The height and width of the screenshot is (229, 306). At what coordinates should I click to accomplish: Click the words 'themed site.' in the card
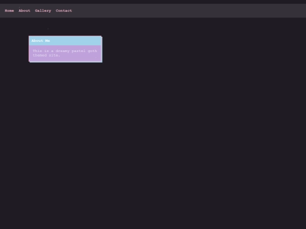pyautogui.click(x=46, y=55)
